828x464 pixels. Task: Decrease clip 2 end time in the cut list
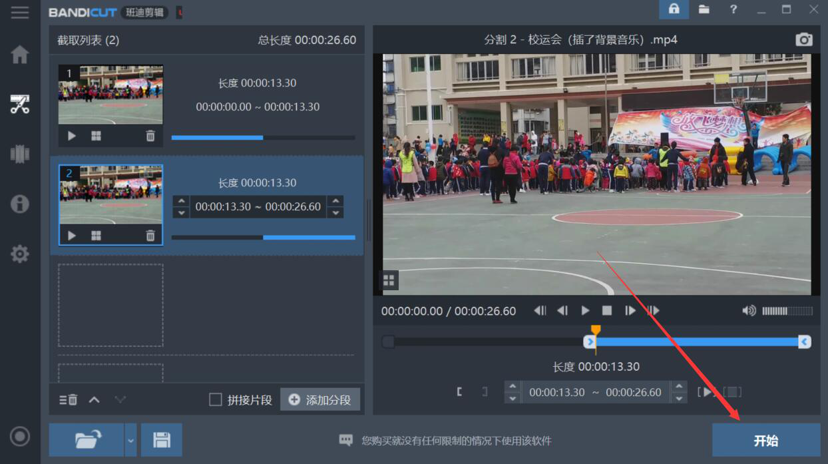335,212
